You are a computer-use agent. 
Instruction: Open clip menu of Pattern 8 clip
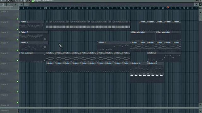[x=20, y=42]
